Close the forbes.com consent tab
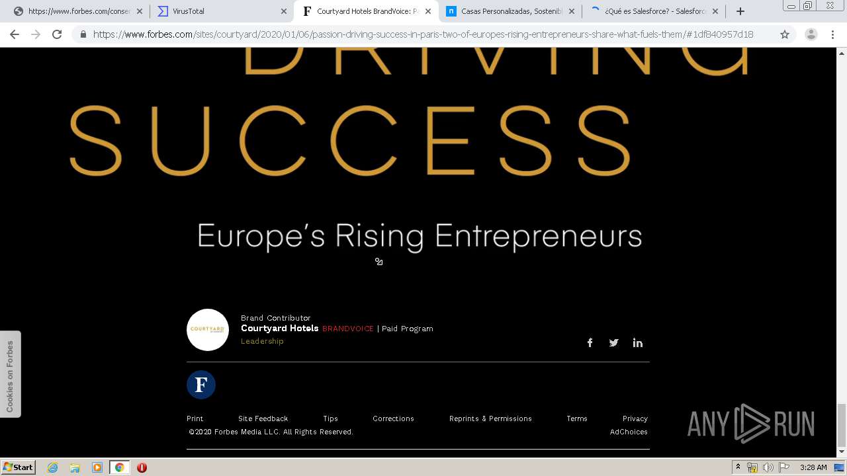The height and width of the screenshot is (476, 847). (140, 11)
